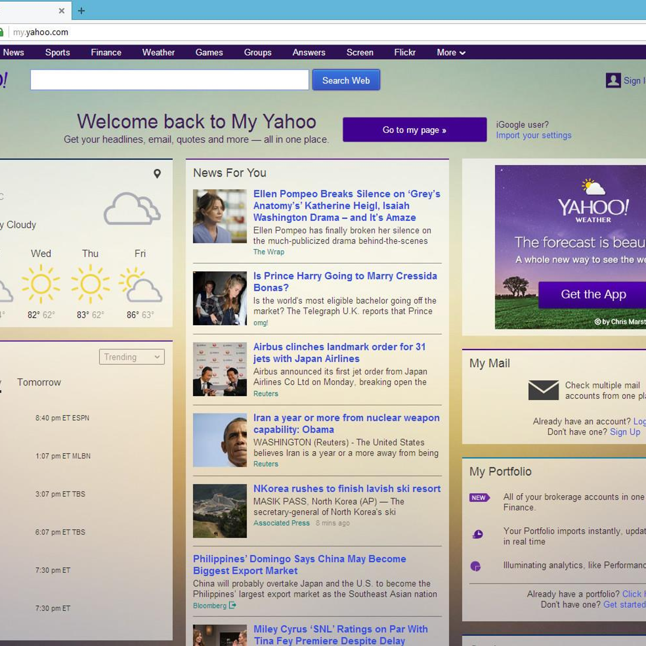Switch to the Finance tab

tap(106, 52)
